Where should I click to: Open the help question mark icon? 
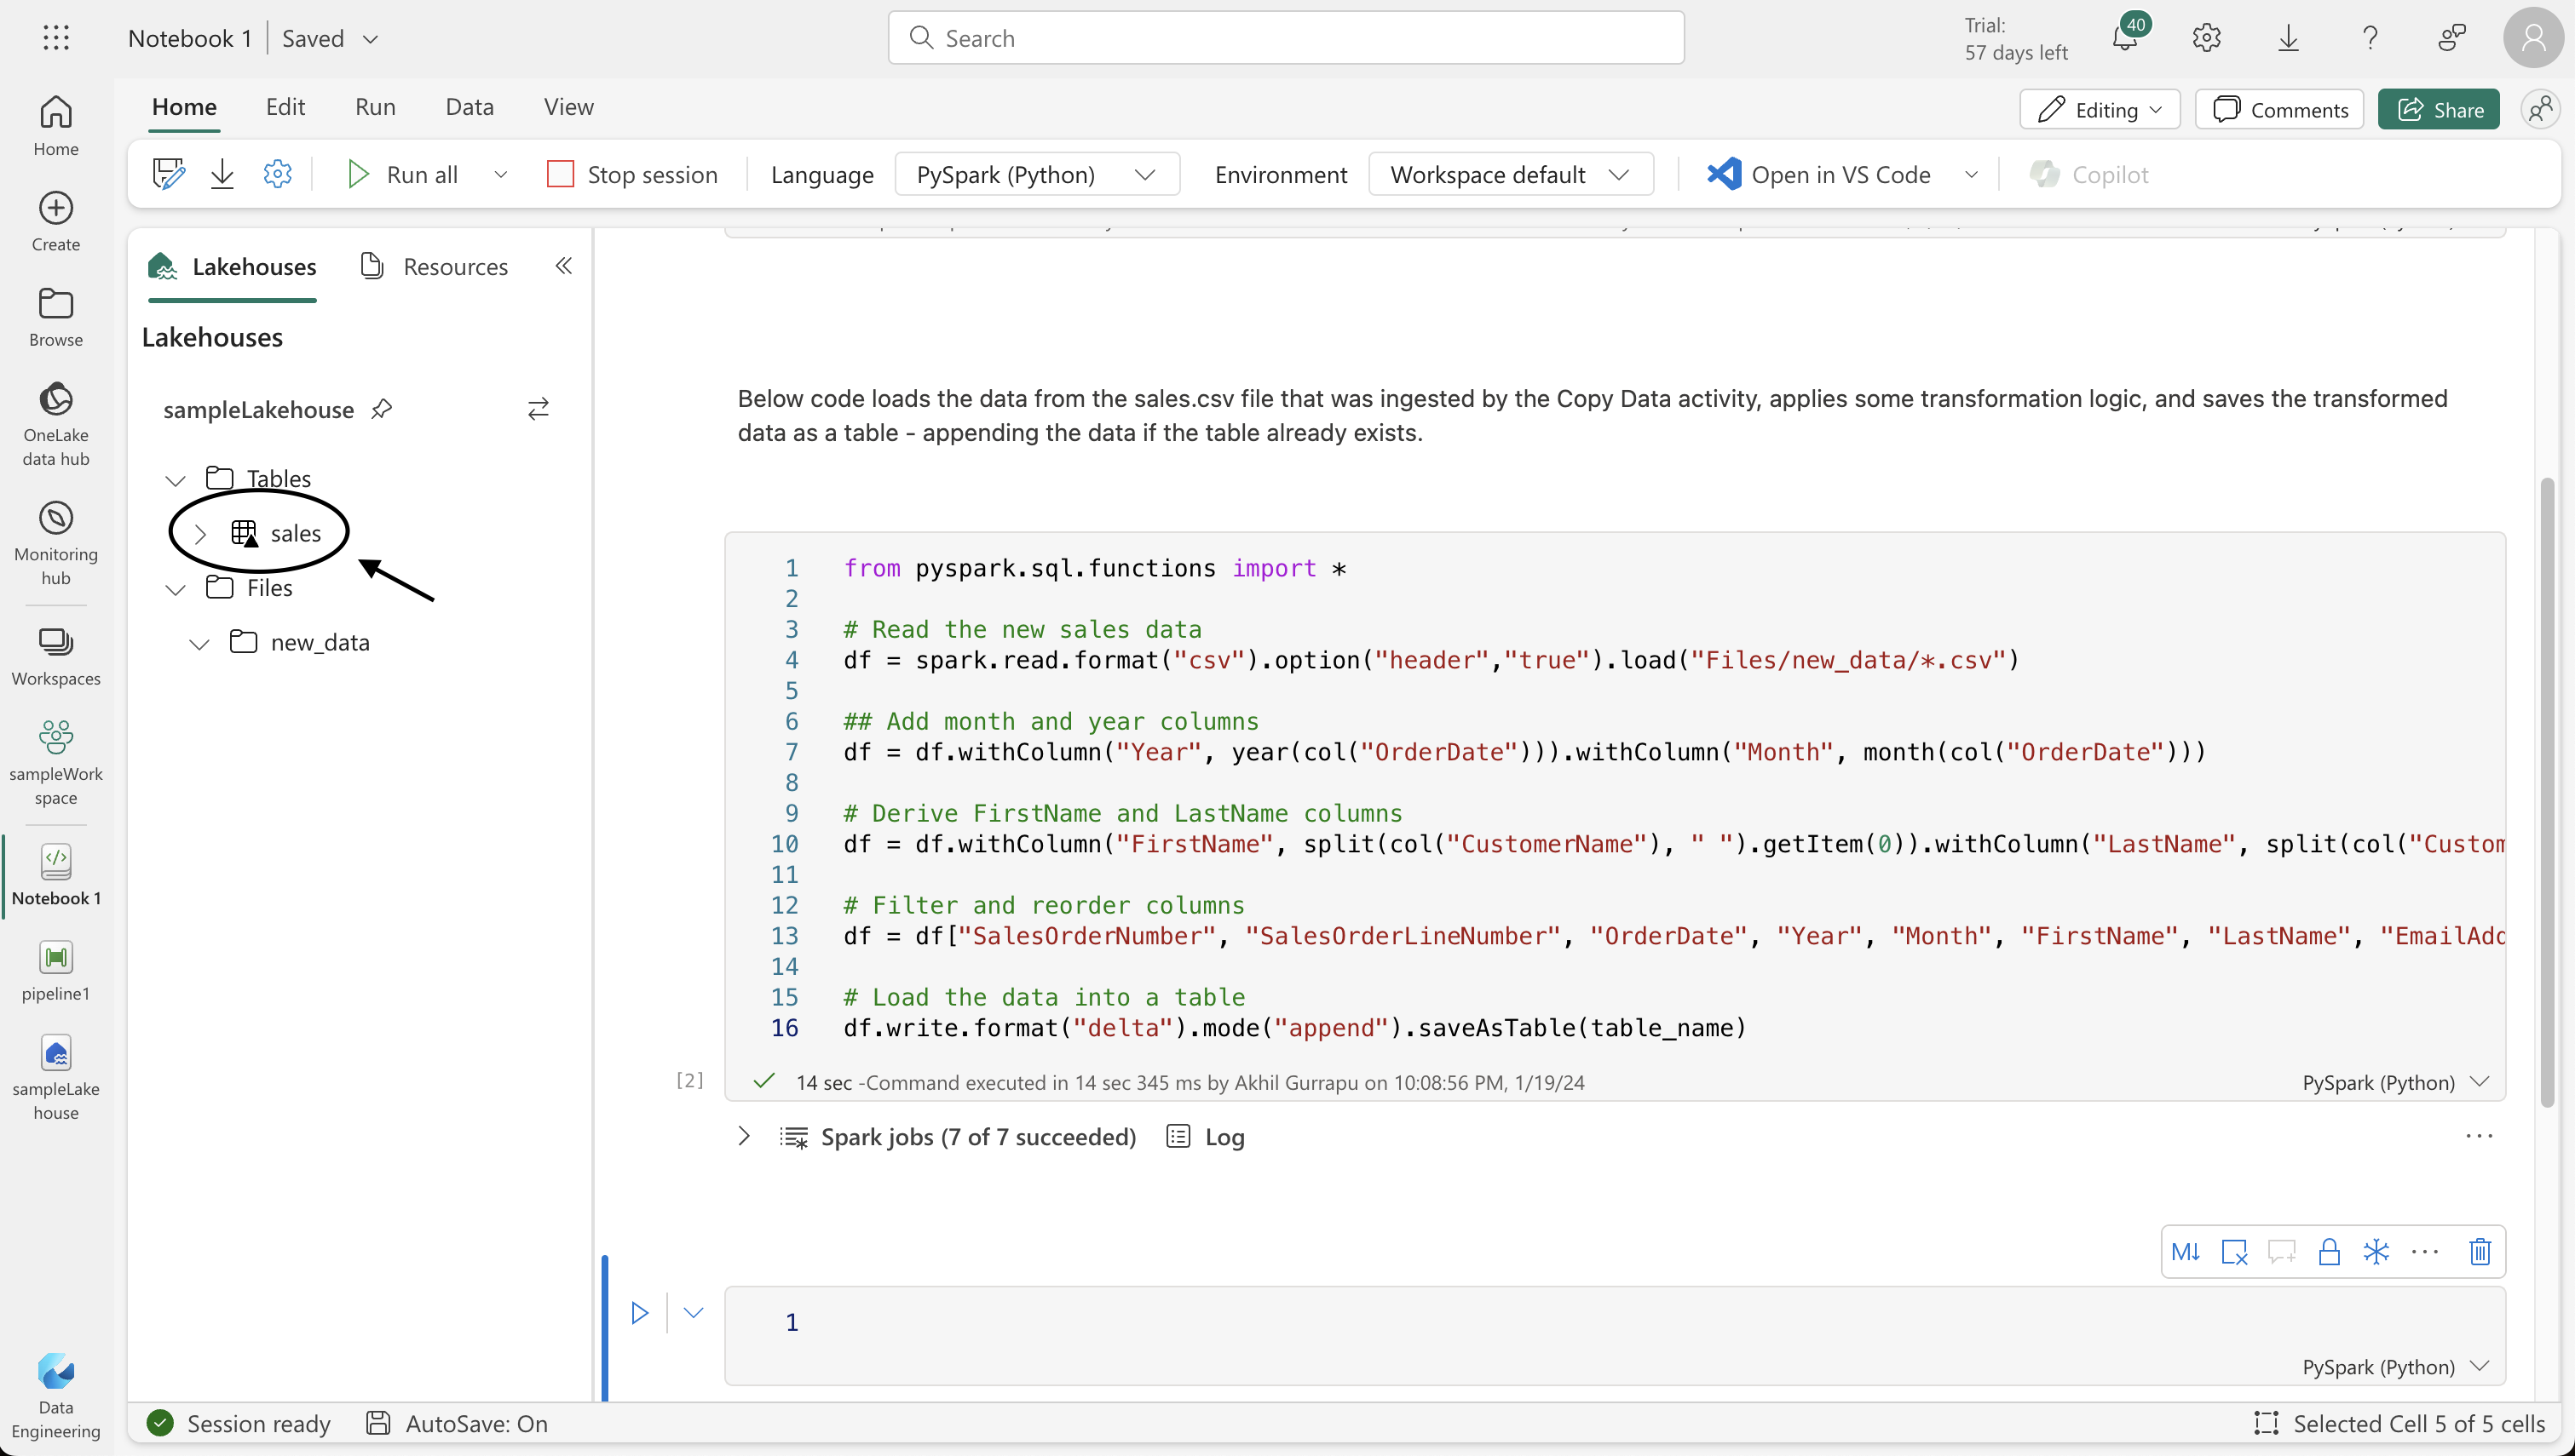[2370, 38]
